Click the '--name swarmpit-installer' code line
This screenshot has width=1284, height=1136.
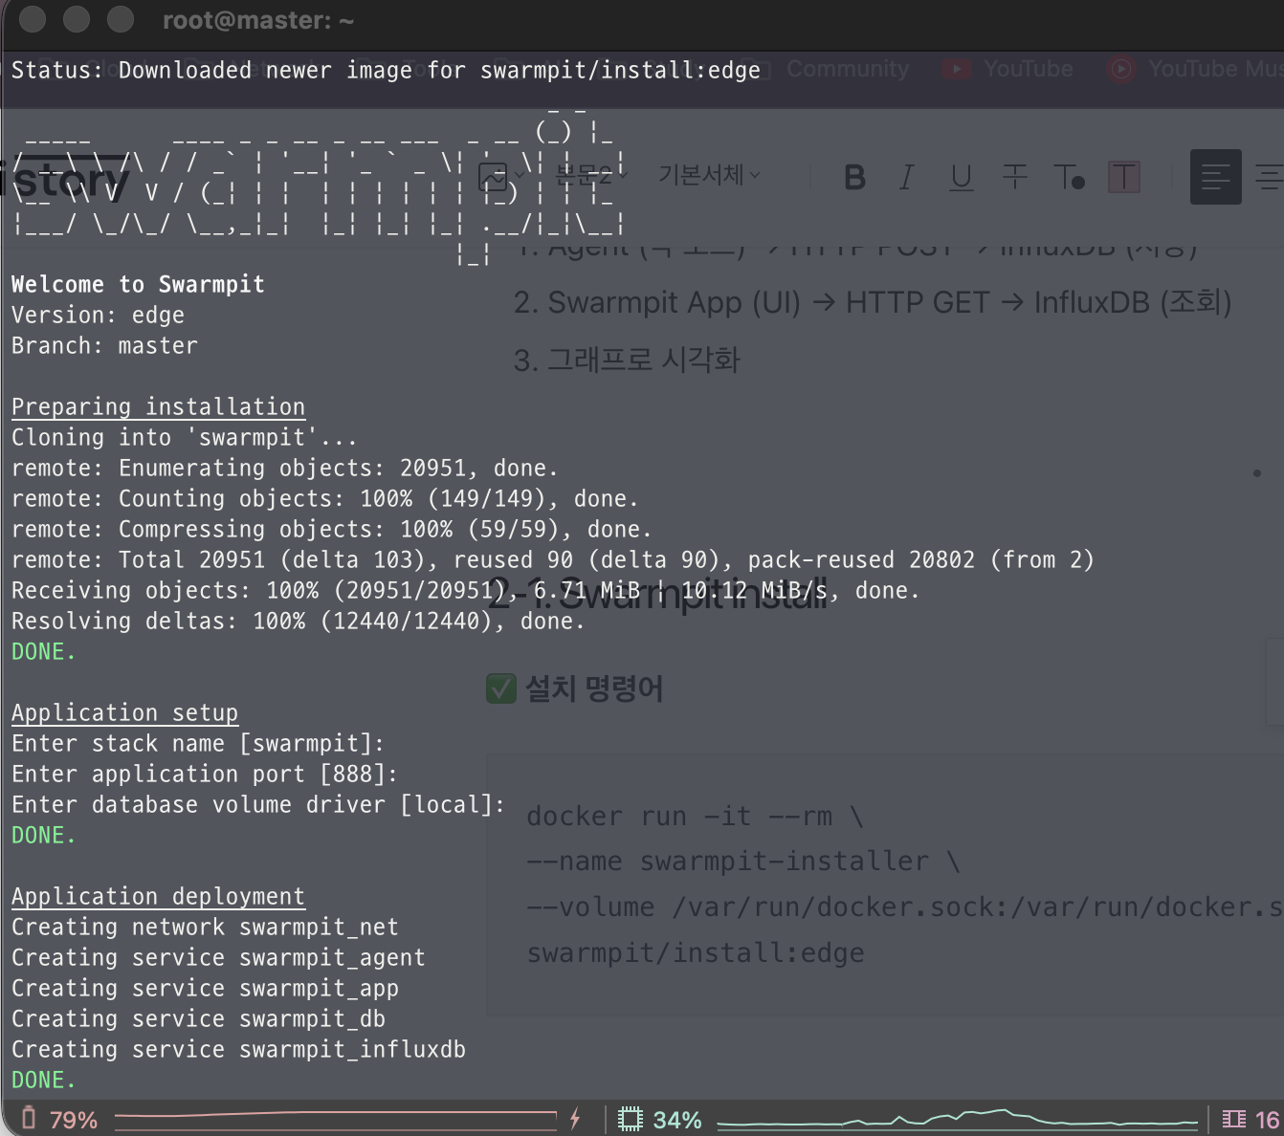point(743,862)
